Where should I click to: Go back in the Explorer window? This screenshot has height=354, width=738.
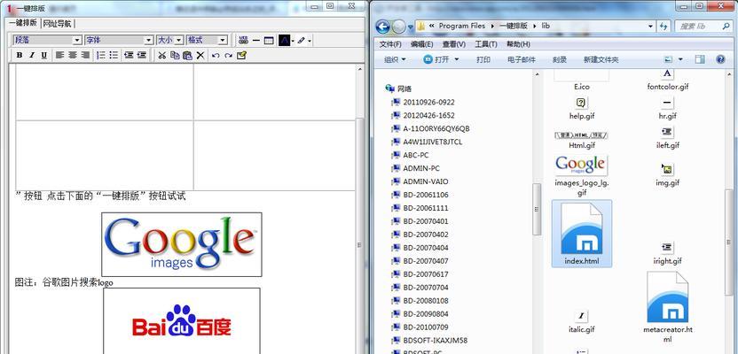[x=383, y=27]
